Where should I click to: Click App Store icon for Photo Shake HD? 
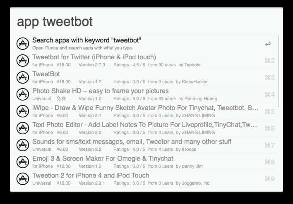pos(23,94)
